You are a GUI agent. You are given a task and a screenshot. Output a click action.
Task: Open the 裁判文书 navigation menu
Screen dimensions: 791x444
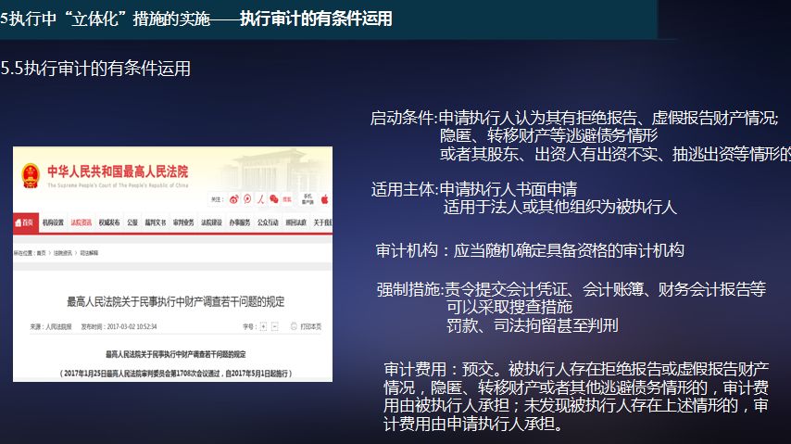(x=156, y=222)
